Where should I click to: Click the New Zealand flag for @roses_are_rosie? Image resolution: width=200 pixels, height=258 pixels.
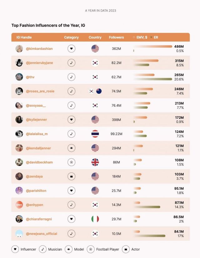pos(99,91)
